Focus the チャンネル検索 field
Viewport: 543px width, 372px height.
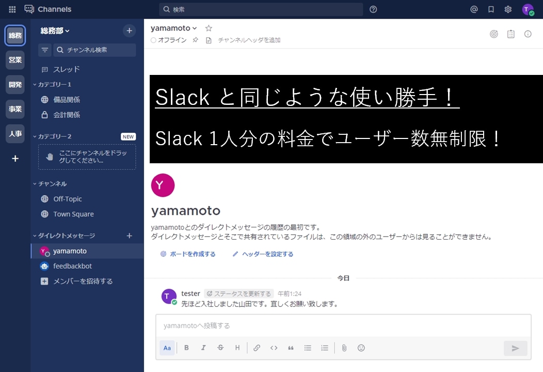(94, 50)
